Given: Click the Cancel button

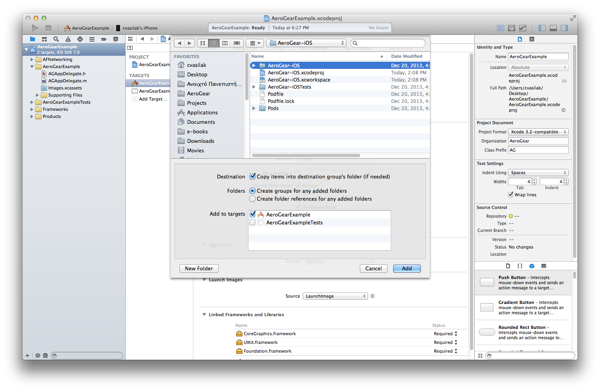Looking at the screenshot, I should click(x=373, y=268).
